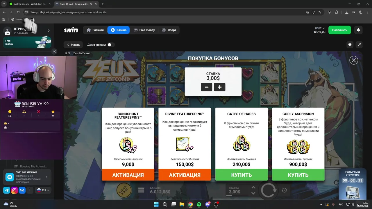Image resolution: width=372 pixels, height=209 pixels.
Task: Show hidden system tray icons
Action: 321,204
